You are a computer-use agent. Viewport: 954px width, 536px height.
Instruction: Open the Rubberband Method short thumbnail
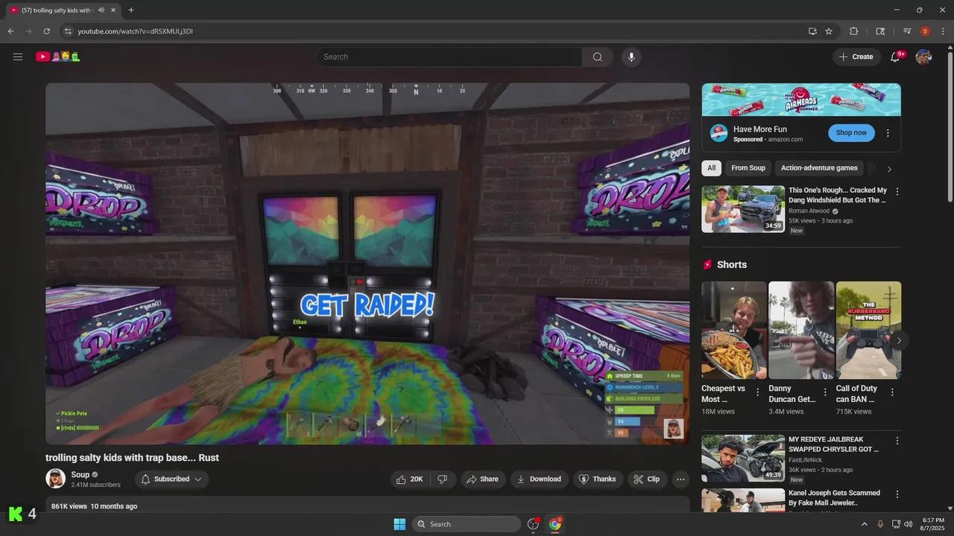(x=868, y=331)
